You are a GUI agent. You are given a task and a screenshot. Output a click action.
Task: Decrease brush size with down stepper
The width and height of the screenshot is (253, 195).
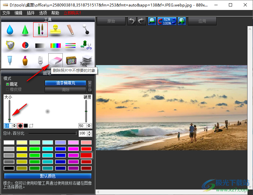[14, 127]
